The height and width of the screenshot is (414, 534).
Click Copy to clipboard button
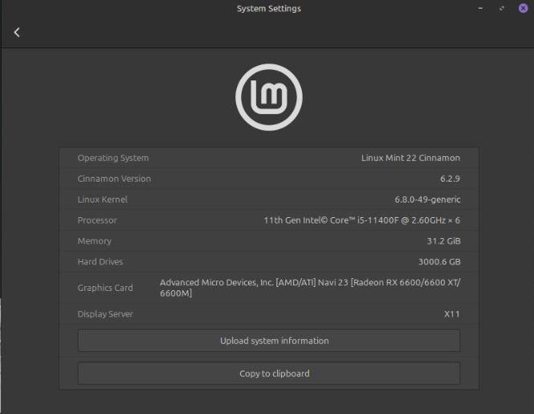[x=269, y=374]
